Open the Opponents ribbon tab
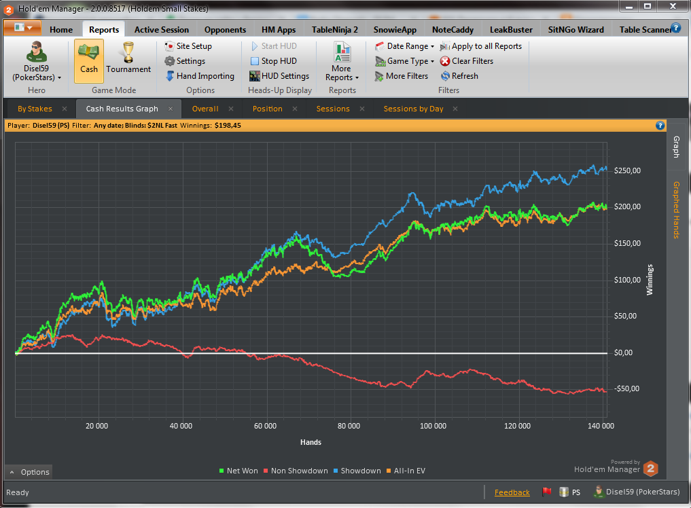This screenshot has height=508, width=691. click(225, 29)
